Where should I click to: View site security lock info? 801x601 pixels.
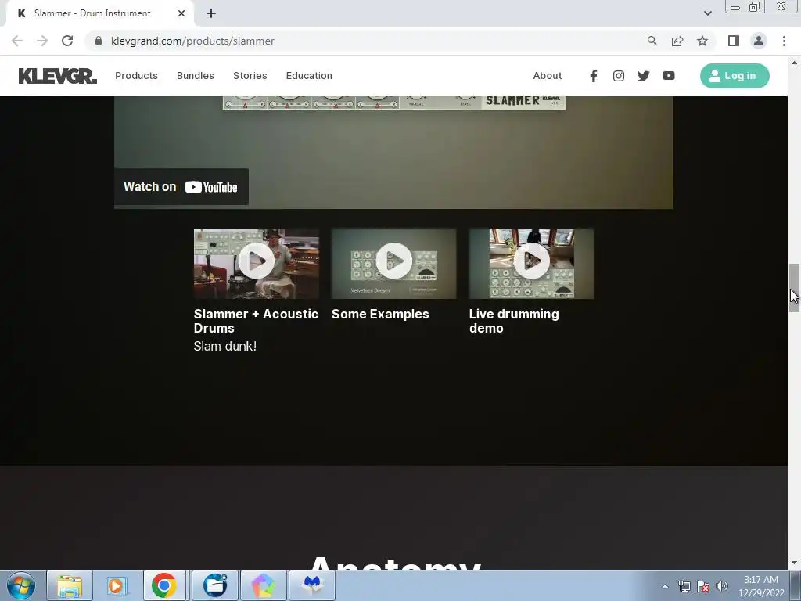99,41
